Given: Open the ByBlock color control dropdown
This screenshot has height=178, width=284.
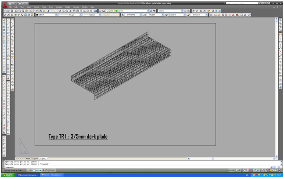Looking at the screenshot, I should point(56,15).
